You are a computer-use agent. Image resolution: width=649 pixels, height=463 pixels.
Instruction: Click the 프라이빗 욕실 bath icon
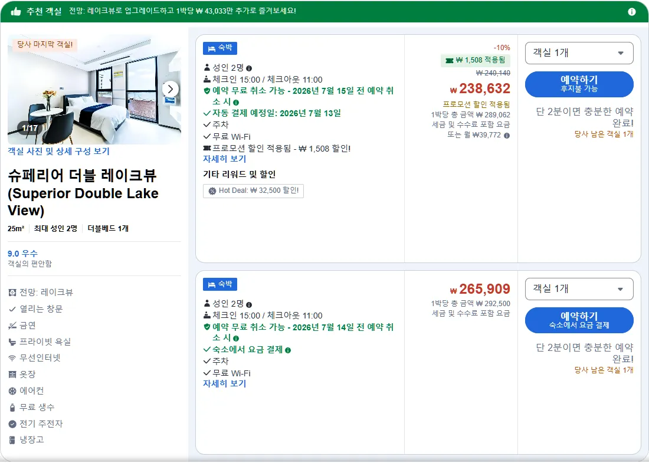[12, 342]
